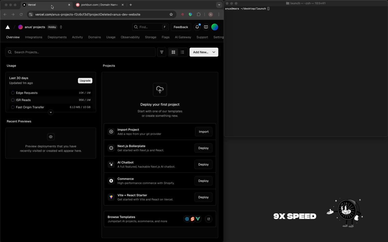Click the ISR Reads usage row
Screen dimensions: 388x242
[x=51, y=100]
